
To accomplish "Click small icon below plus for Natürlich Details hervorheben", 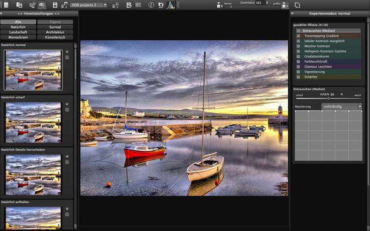I will (x=67, y=162).
